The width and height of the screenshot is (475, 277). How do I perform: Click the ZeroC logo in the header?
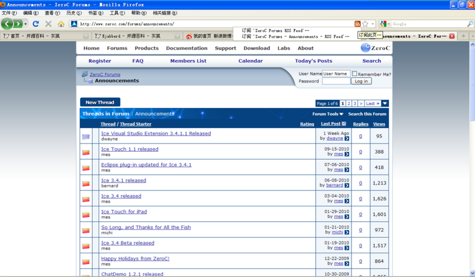tap(375, 48)
